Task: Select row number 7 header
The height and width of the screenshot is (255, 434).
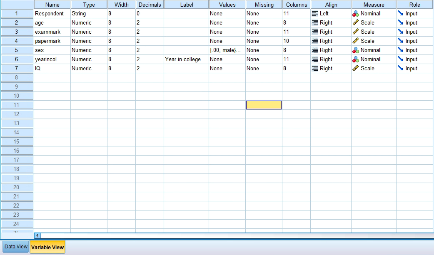Action: [17, 68]
